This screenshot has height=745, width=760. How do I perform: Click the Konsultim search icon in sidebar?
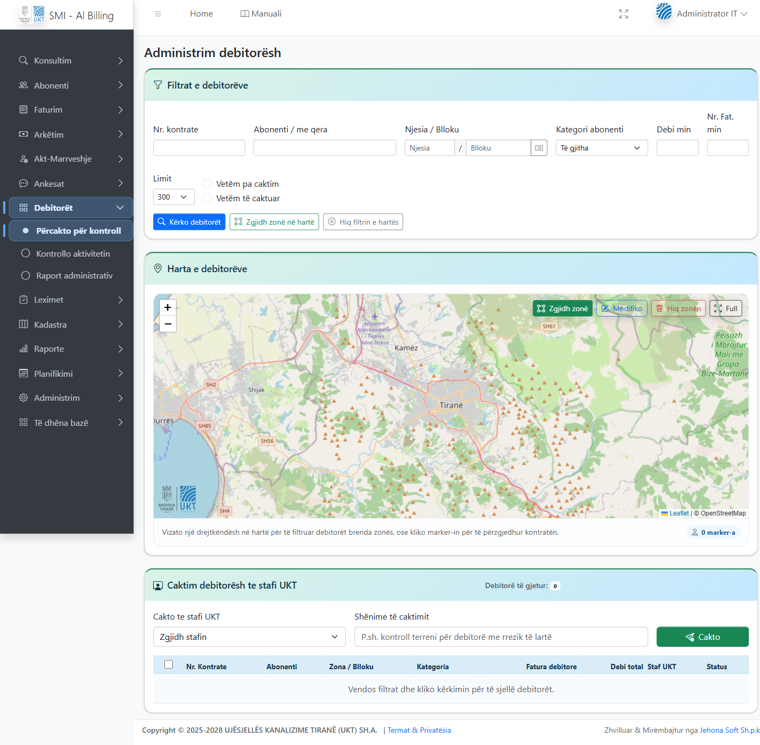[23, 60]
